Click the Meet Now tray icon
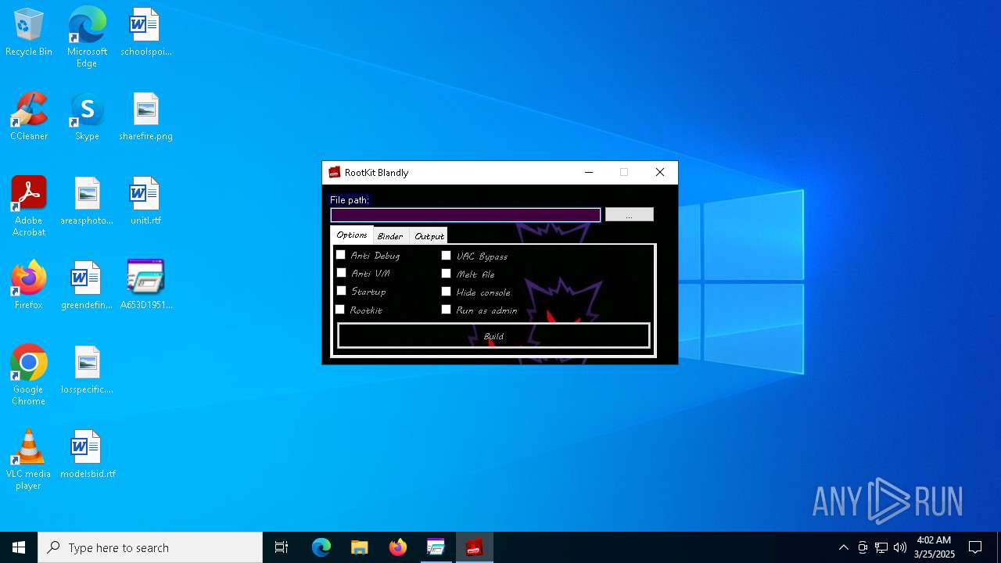Viewport: 1001px width, 563px height. point(863,547)
